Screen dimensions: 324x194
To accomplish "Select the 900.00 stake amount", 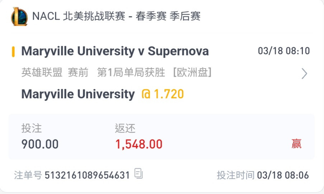I will (x=40, y=144).
